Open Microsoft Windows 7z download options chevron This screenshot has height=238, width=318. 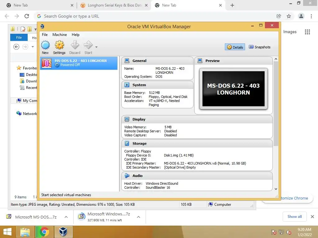click(139, 217)
